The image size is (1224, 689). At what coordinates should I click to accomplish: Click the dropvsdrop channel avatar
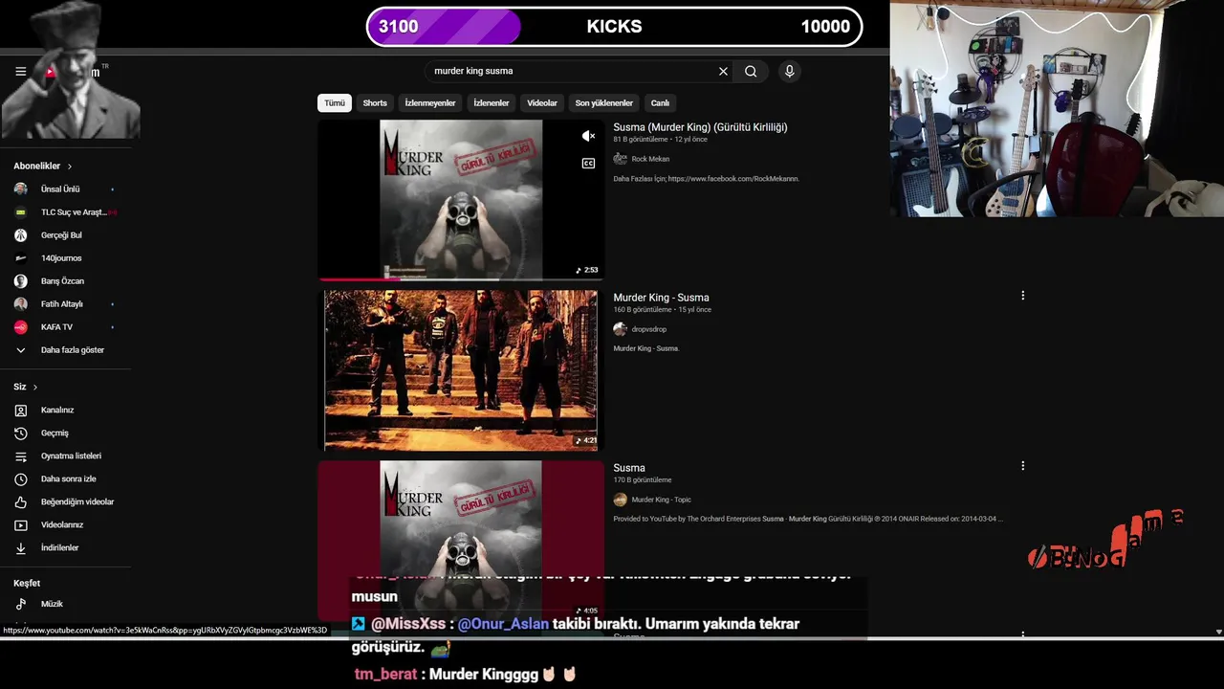(620, 329)
